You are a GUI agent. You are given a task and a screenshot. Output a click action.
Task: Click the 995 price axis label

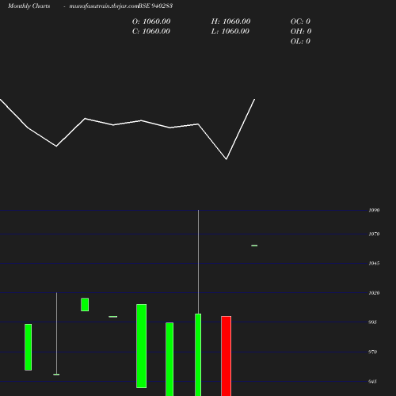[x=372, y=322]
